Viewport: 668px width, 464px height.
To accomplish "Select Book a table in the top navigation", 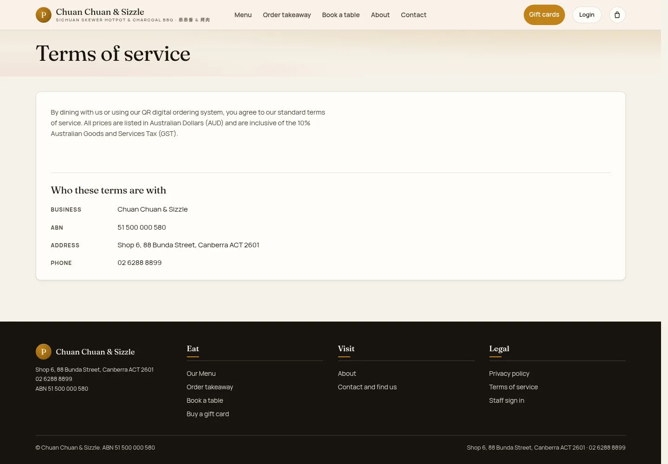I will click(341, 15).
